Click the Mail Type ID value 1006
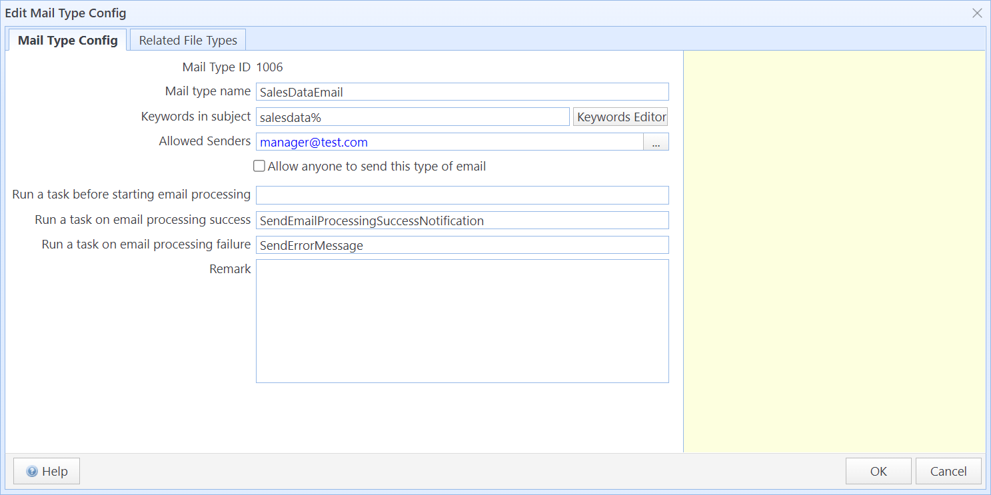This screenshot has width=991, height=495. click(269, 67)
